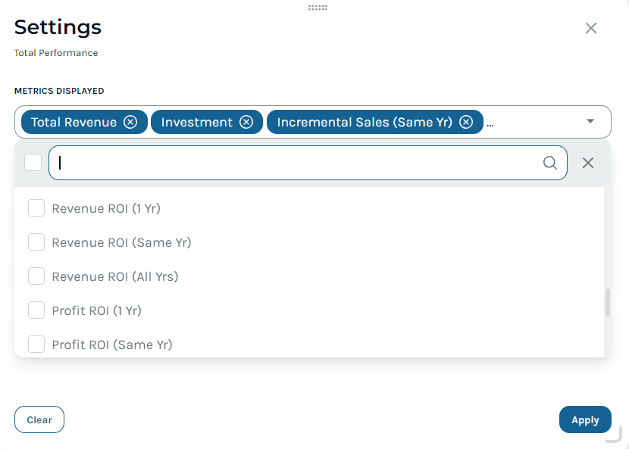
Task: Select the Profit ROI (Same Yr) label
Action: pos(112,345)
